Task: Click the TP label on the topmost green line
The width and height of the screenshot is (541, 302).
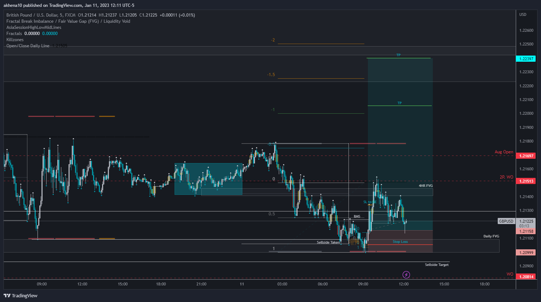Action: click(x=399, y=55)
